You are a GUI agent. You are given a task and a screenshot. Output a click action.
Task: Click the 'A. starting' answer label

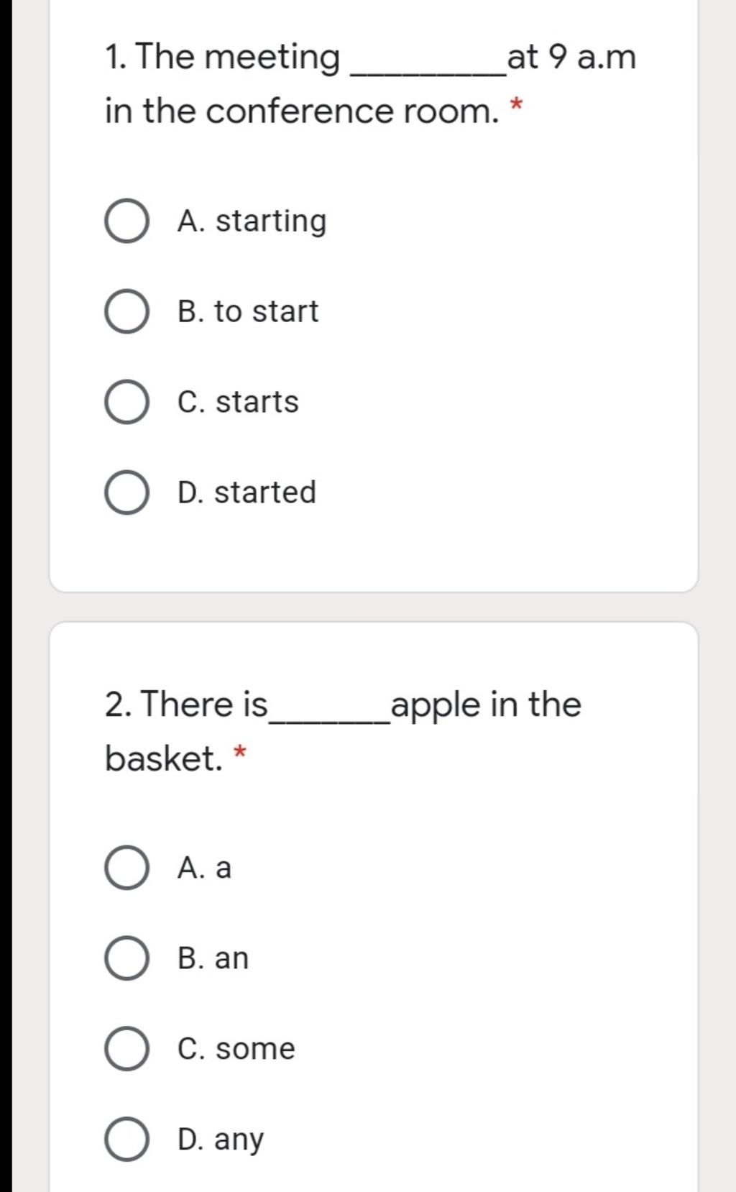[252, 221]
